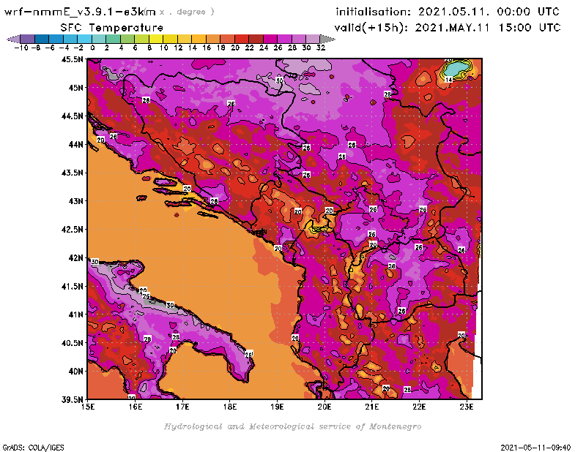Click the '-10' value under the legend

click(x=21, y=48)
